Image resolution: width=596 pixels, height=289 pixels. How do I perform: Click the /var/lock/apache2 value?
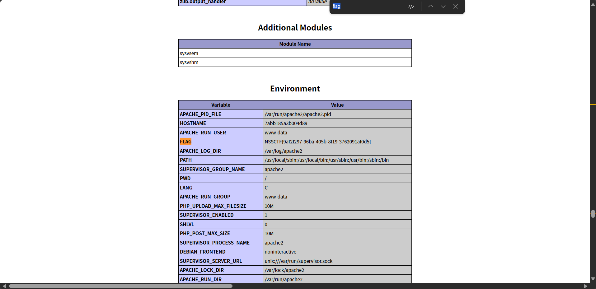click(x=284, y=270)
